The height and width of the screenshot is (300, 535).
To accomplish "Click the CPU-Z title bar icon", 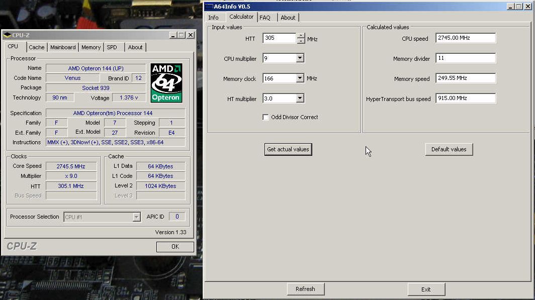I will (x=7, y=35).
